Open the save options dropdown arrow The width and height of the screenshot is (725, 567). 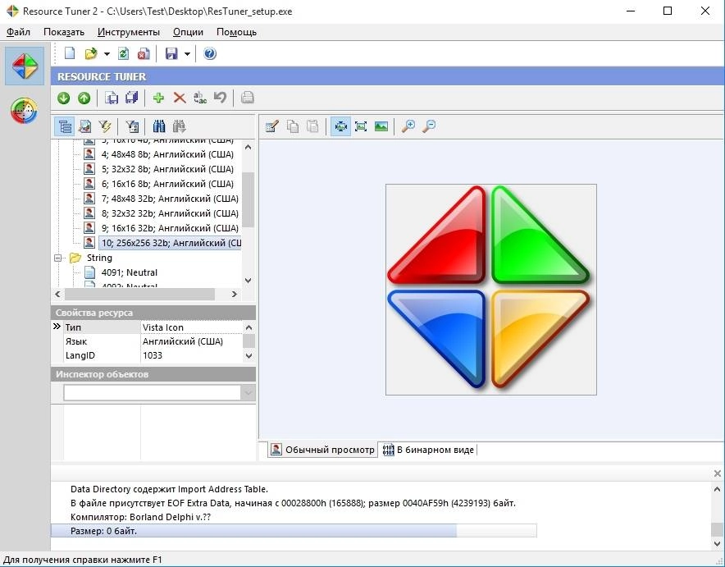click(x=187, y=54)
